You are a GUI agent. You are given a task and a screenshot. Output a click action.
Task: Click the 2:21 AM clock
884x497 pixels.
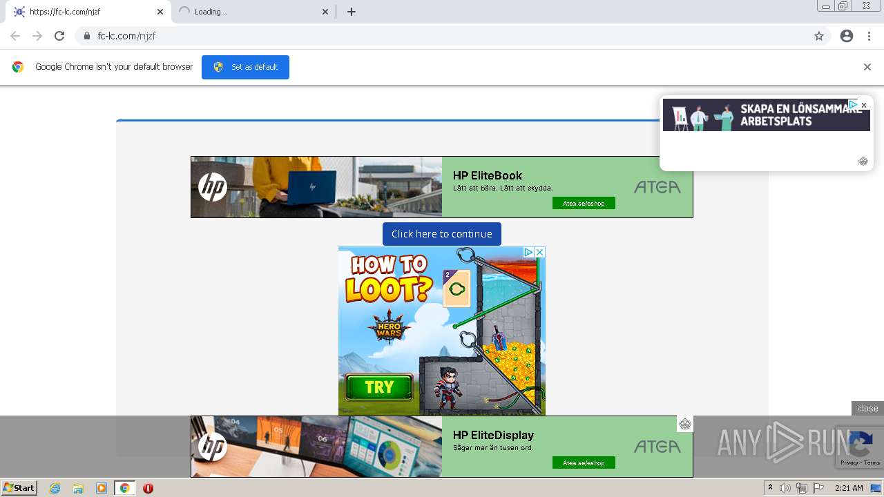point(849,488)
